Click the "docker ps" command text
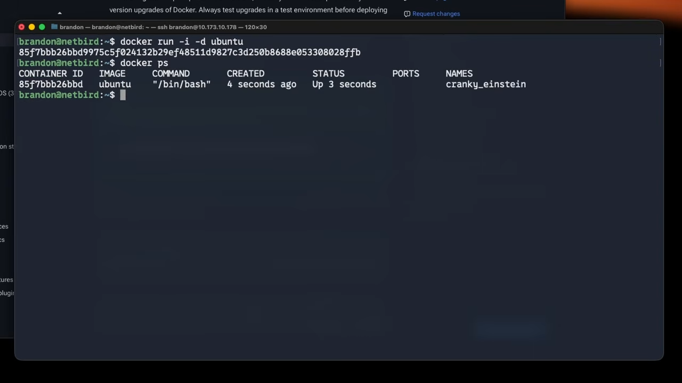This screenshot has height=383, width=682. [144, 63]
